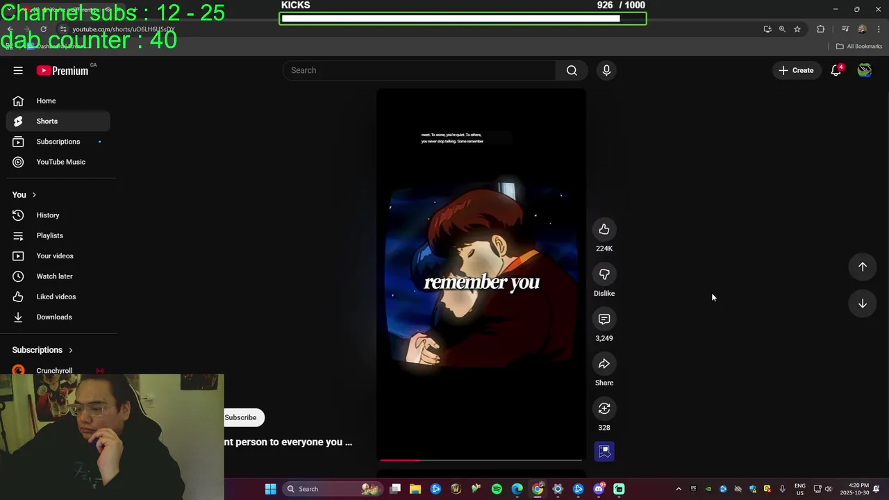This screenshot has width=889, height=500.
Task: Go to next Short with down arrow
Action: [x=862, y=303]
